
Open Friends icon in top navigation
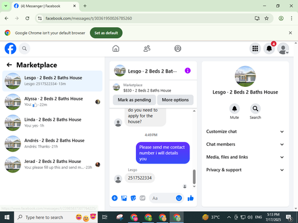[147, 48]
